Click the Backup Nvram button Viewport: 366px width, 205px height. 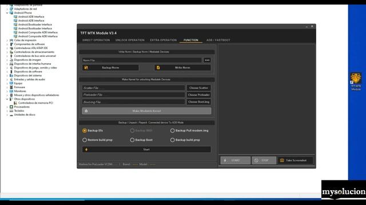110,68
